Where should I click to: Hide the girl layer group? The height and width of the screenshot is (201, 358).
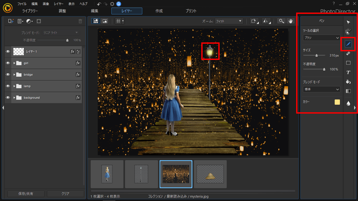pos(8,63)
